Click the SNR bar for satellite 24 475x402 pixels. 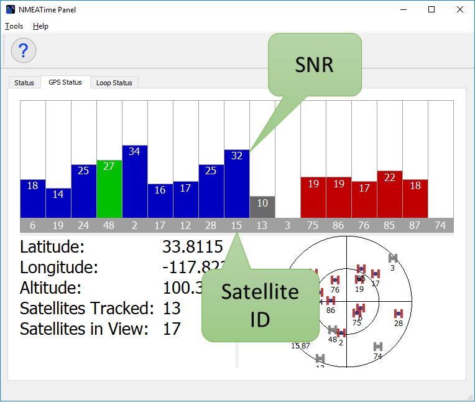tap(84, 191)
